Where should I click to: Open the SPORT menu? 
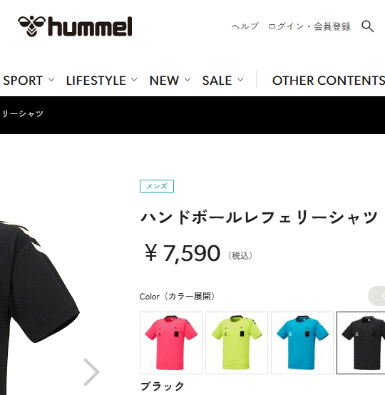[23, 81]
